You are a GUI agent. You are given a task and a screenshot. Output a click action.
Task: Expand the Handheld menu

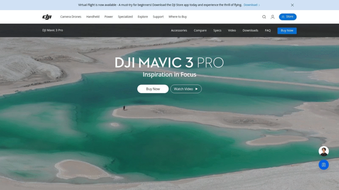pos(93,17)
